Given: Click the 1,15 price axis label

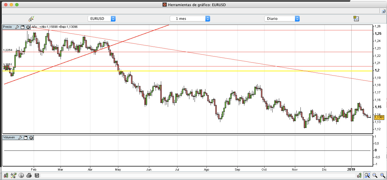Looking at the screenshot, I should [x=378, y=107].
